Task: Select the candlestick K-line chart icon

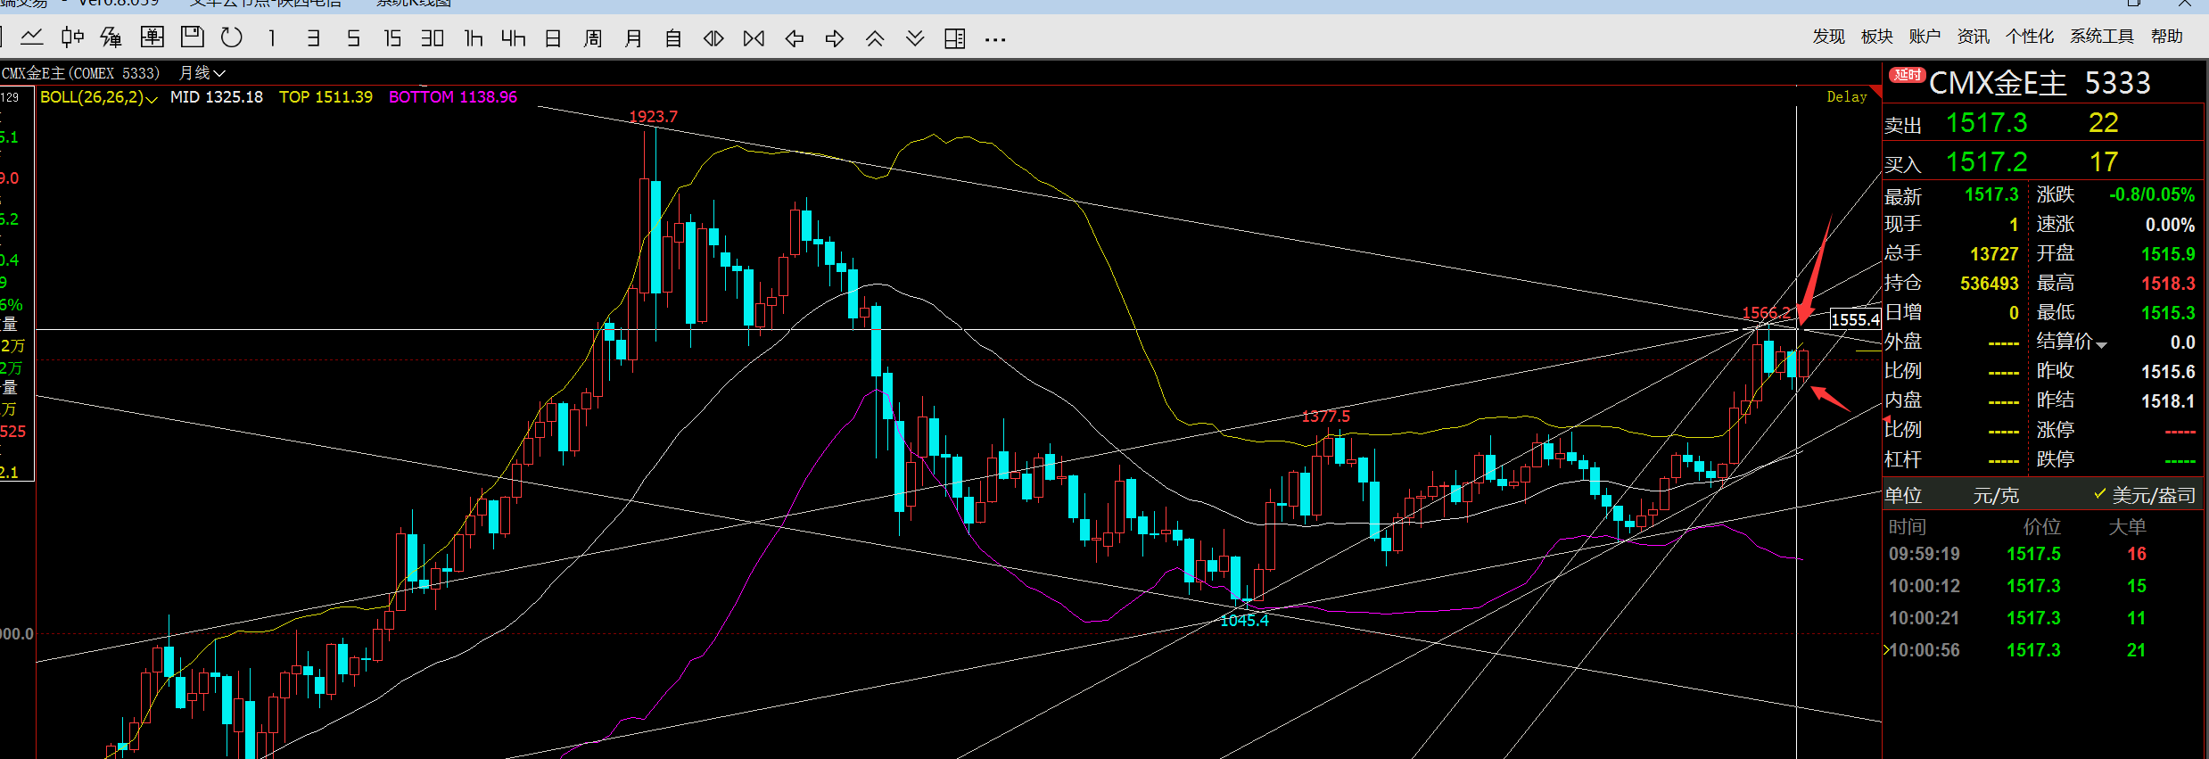Action: pos(72,37)
